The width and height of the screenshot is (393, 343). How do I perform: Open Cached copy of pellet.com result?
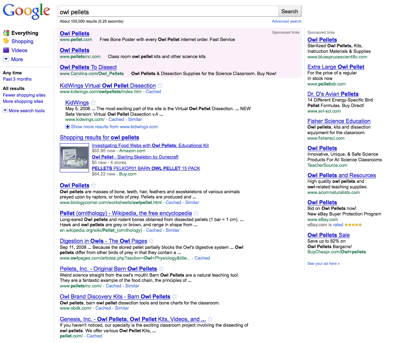coord(94,336)
